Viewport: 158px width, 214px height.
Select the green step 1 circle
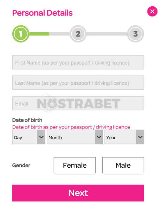21,34
